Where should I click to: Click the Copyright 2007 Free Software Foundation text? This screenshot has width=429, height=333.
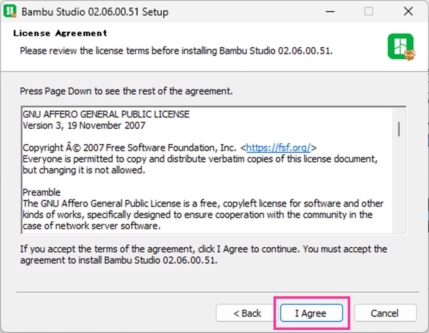tap(129, 148)
